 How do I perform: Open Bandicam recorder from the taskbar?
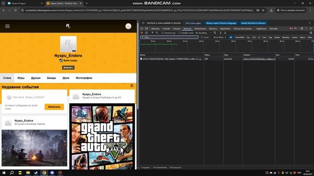(60, 173)
